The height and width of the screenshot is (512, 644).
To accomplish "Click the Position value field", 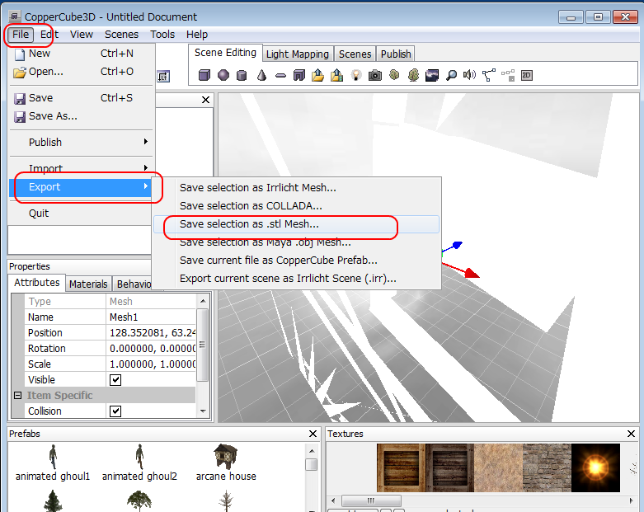I will [x=152, y=332].
